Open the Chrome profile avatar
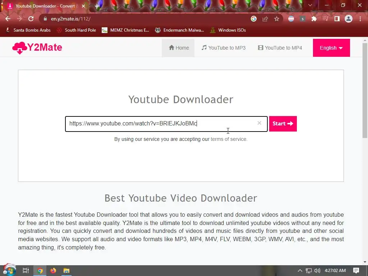Image resolution: width=368 pixels, height=276 pixels. pos(349,19)
